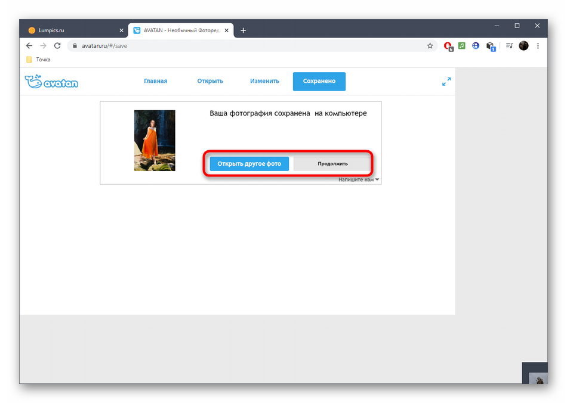
Task: Open the cube extension with badge 1
Action: [x=490, y=46]
